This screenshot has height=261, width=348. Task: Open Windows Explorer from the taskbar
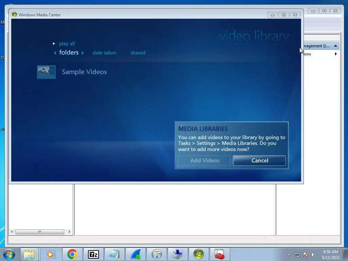pyautogui.click(x=30, y=254)
